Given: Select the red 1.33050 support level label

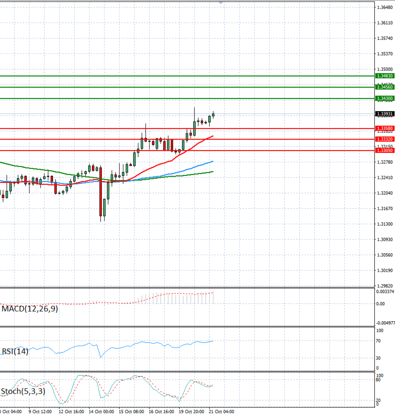Looking at the screenshot, I should tap(385, 151).
